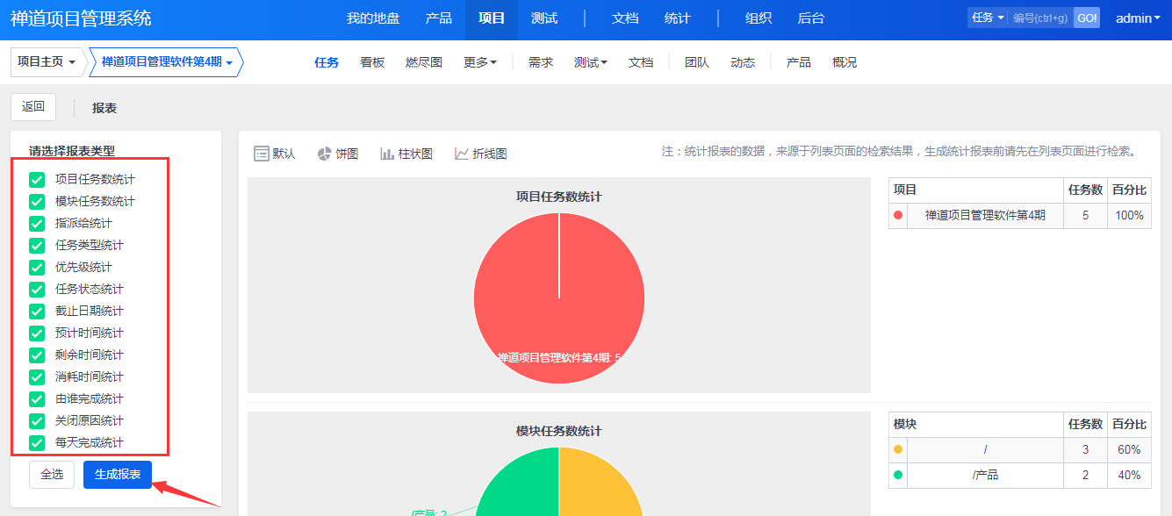Toggle 任务状态统计 checkbox

(x=37, y=289)
